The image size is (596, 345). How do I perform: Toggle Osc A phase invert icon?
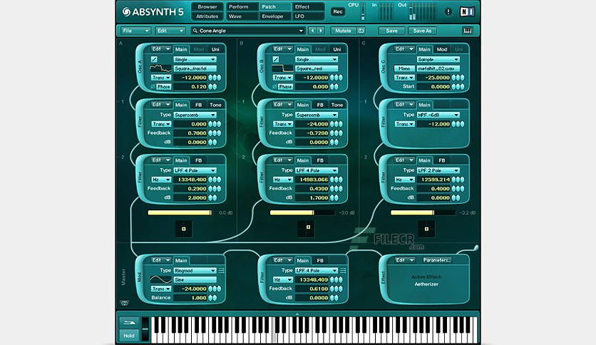tap(153, 87)
